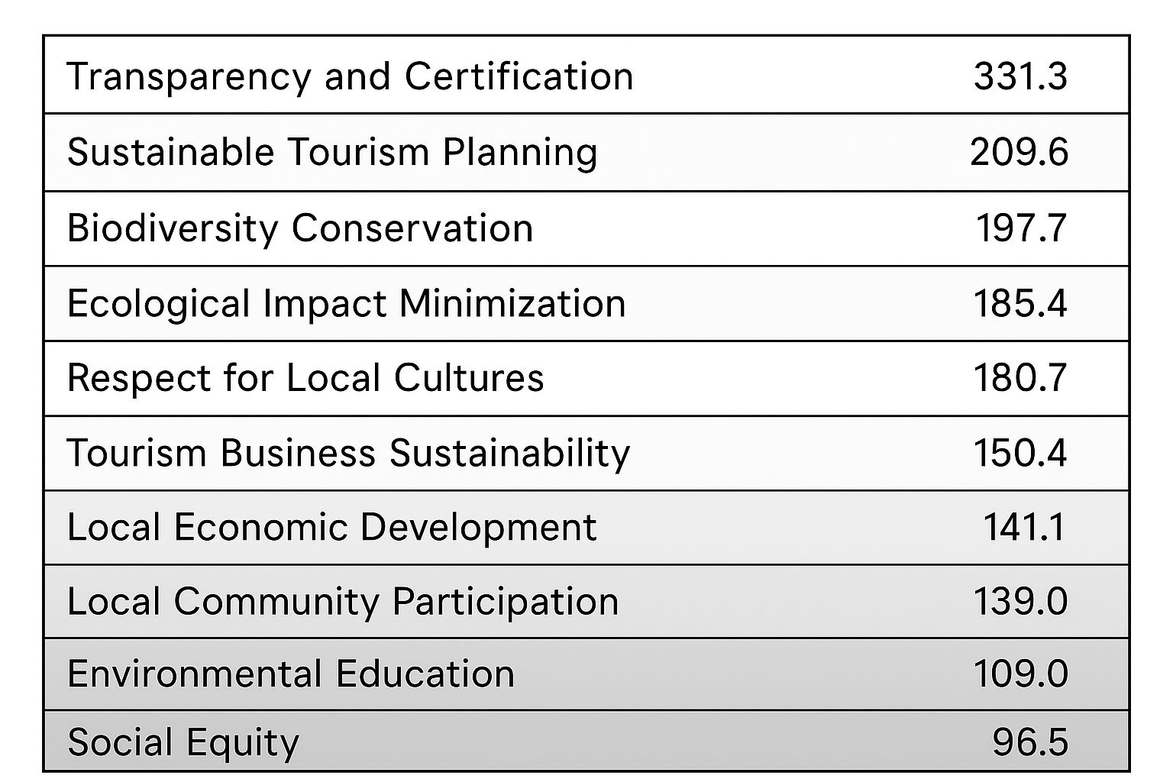Select the 180.7 value cell
The width and height of the screenshot is (1173, 782).
(1020, 378)
